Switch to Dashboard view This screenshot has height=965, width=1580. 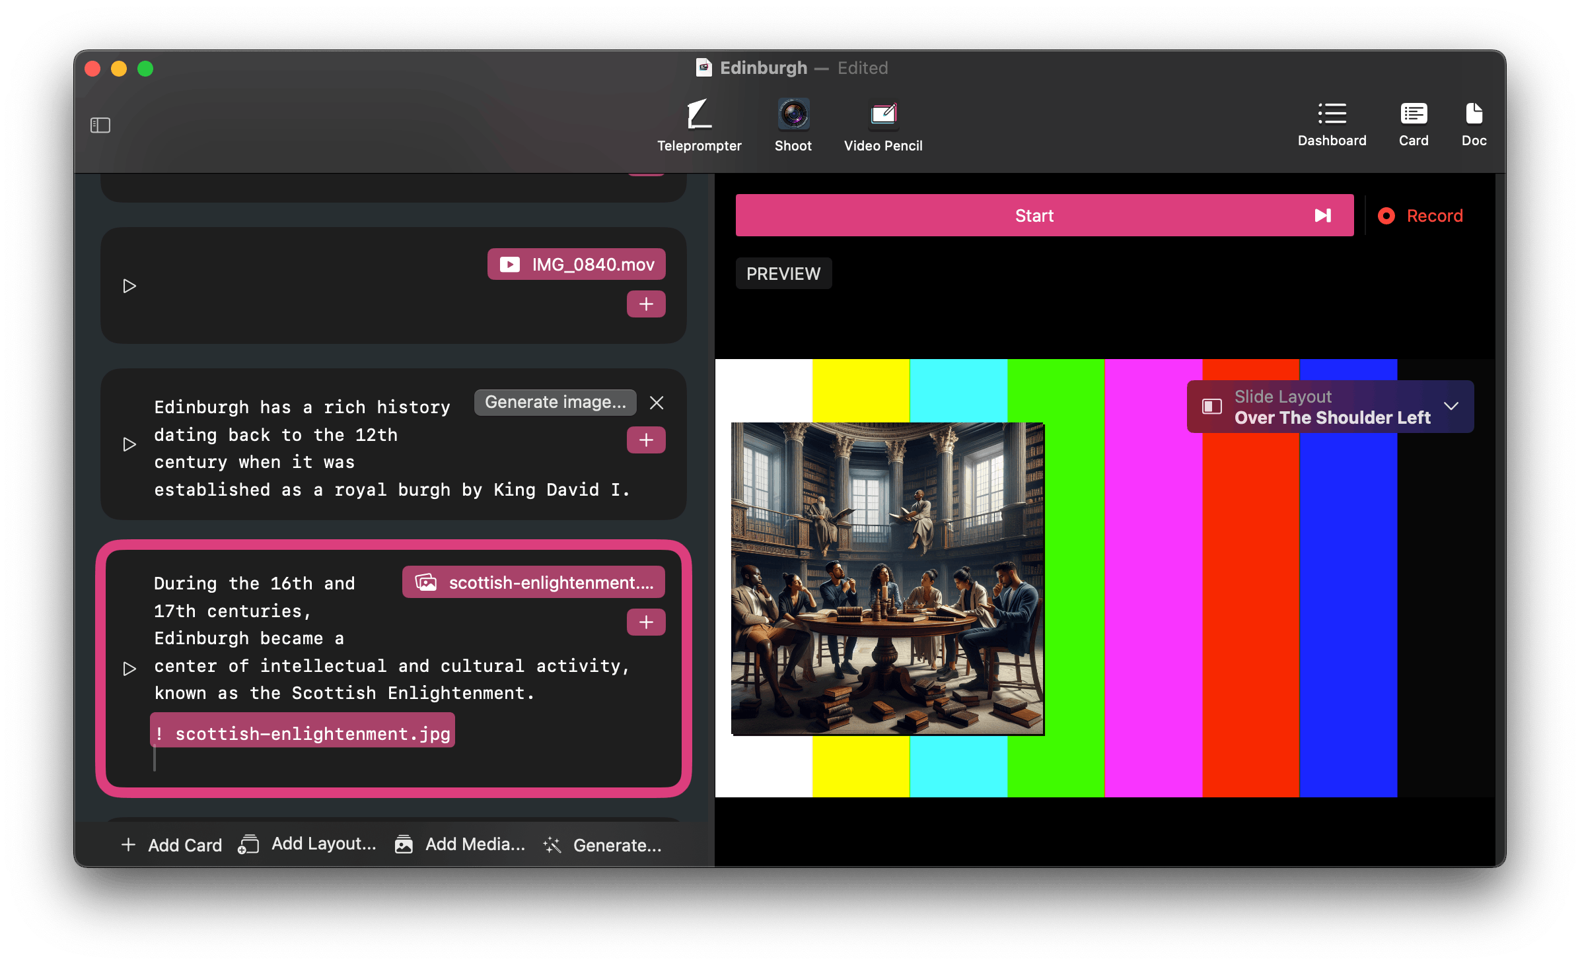1332,124
